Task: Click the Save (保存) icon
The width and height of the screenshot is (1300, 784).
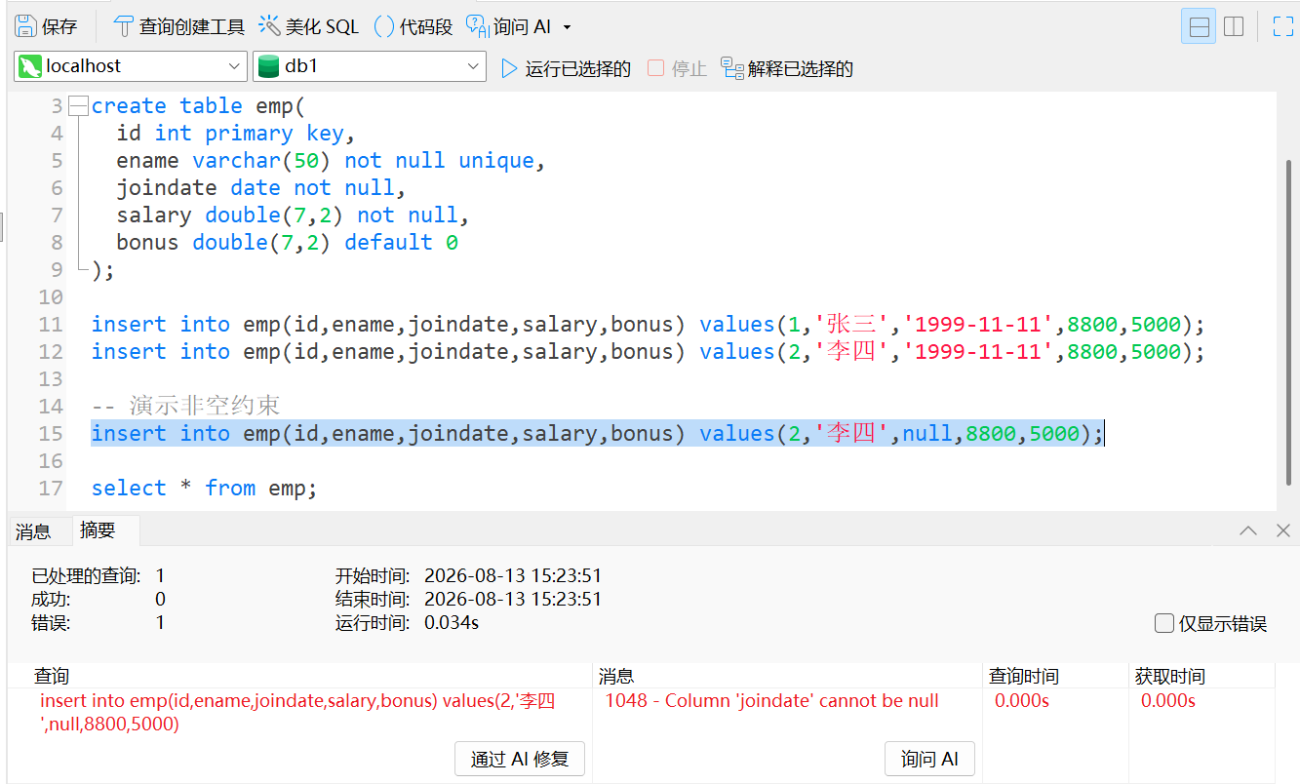Action: (45, 26)
